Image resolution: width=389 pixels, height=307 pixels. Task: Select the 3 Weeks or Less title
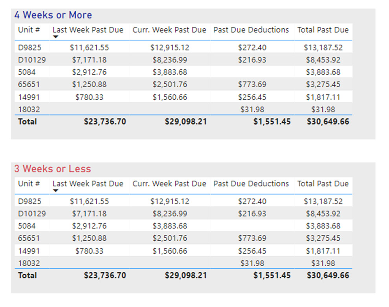[53, 169]
